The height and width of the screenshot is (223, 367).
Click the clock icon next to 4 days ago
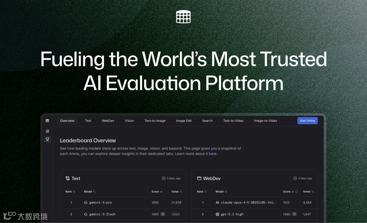295,178
